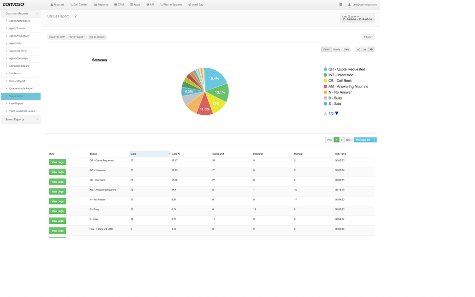Viewport: 475px width, 297px height.
Task: Open View Logs for QR - Quote Requested
Action: (x=57, y=162)
